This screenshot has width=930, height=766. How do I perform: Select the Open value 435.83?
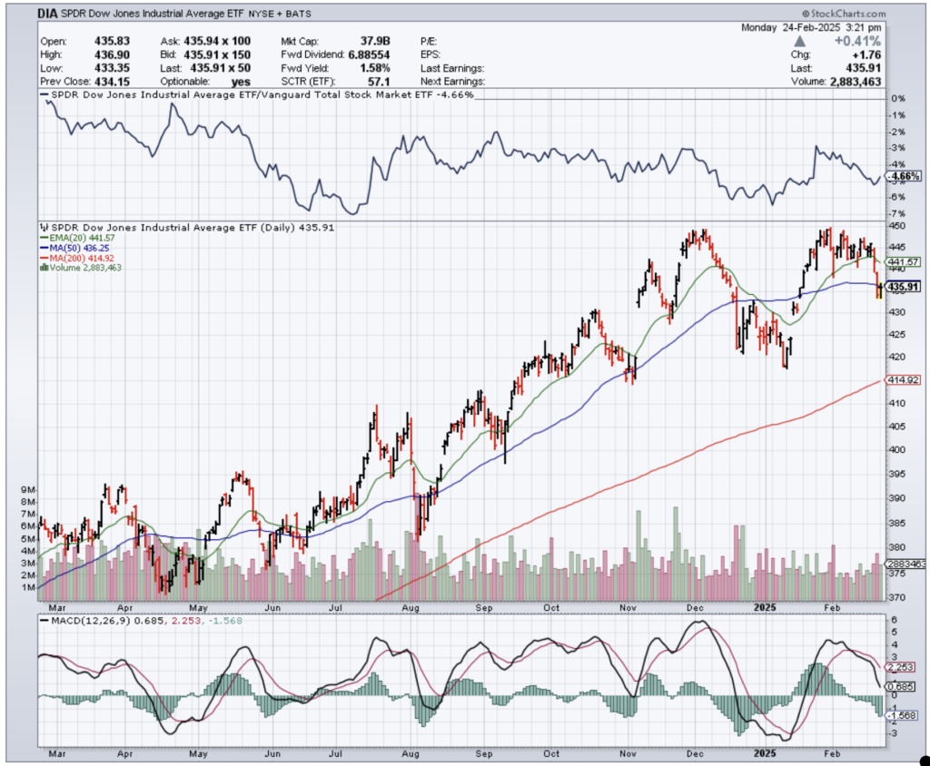(x=112, y=41)
